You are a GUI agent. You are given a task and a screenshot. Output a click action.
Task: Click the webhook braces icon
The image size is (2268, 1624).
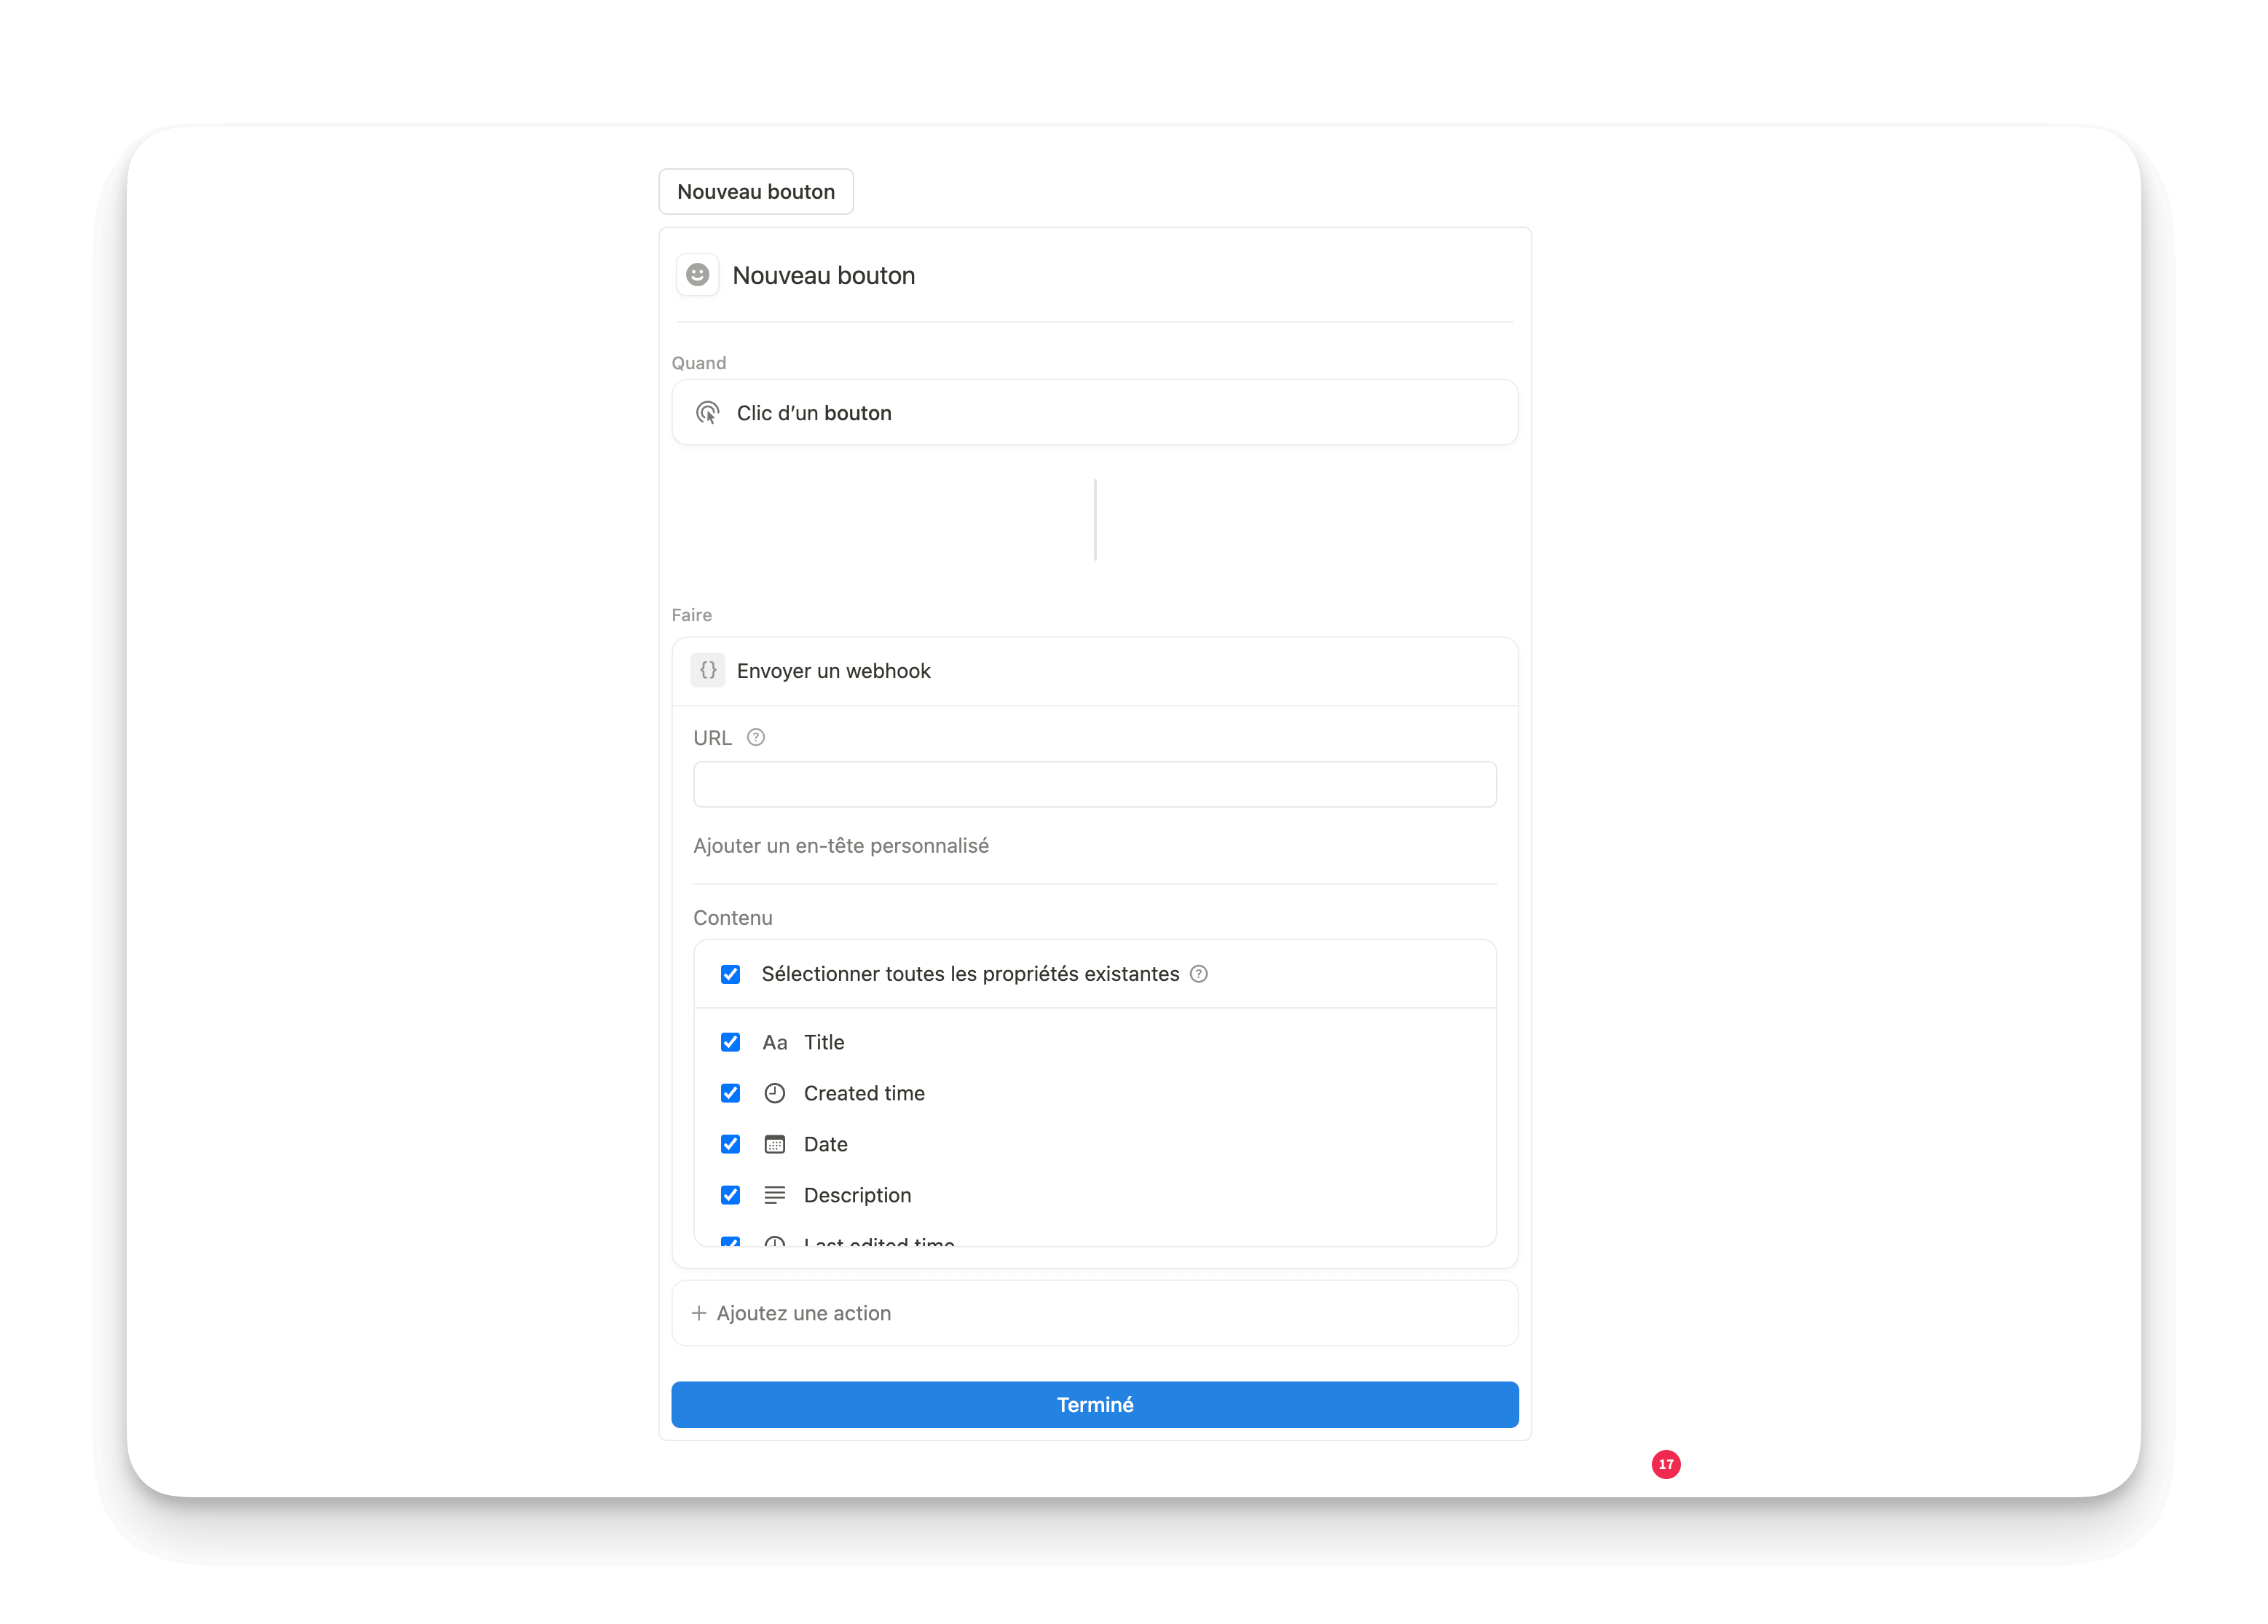coord(708,670)
